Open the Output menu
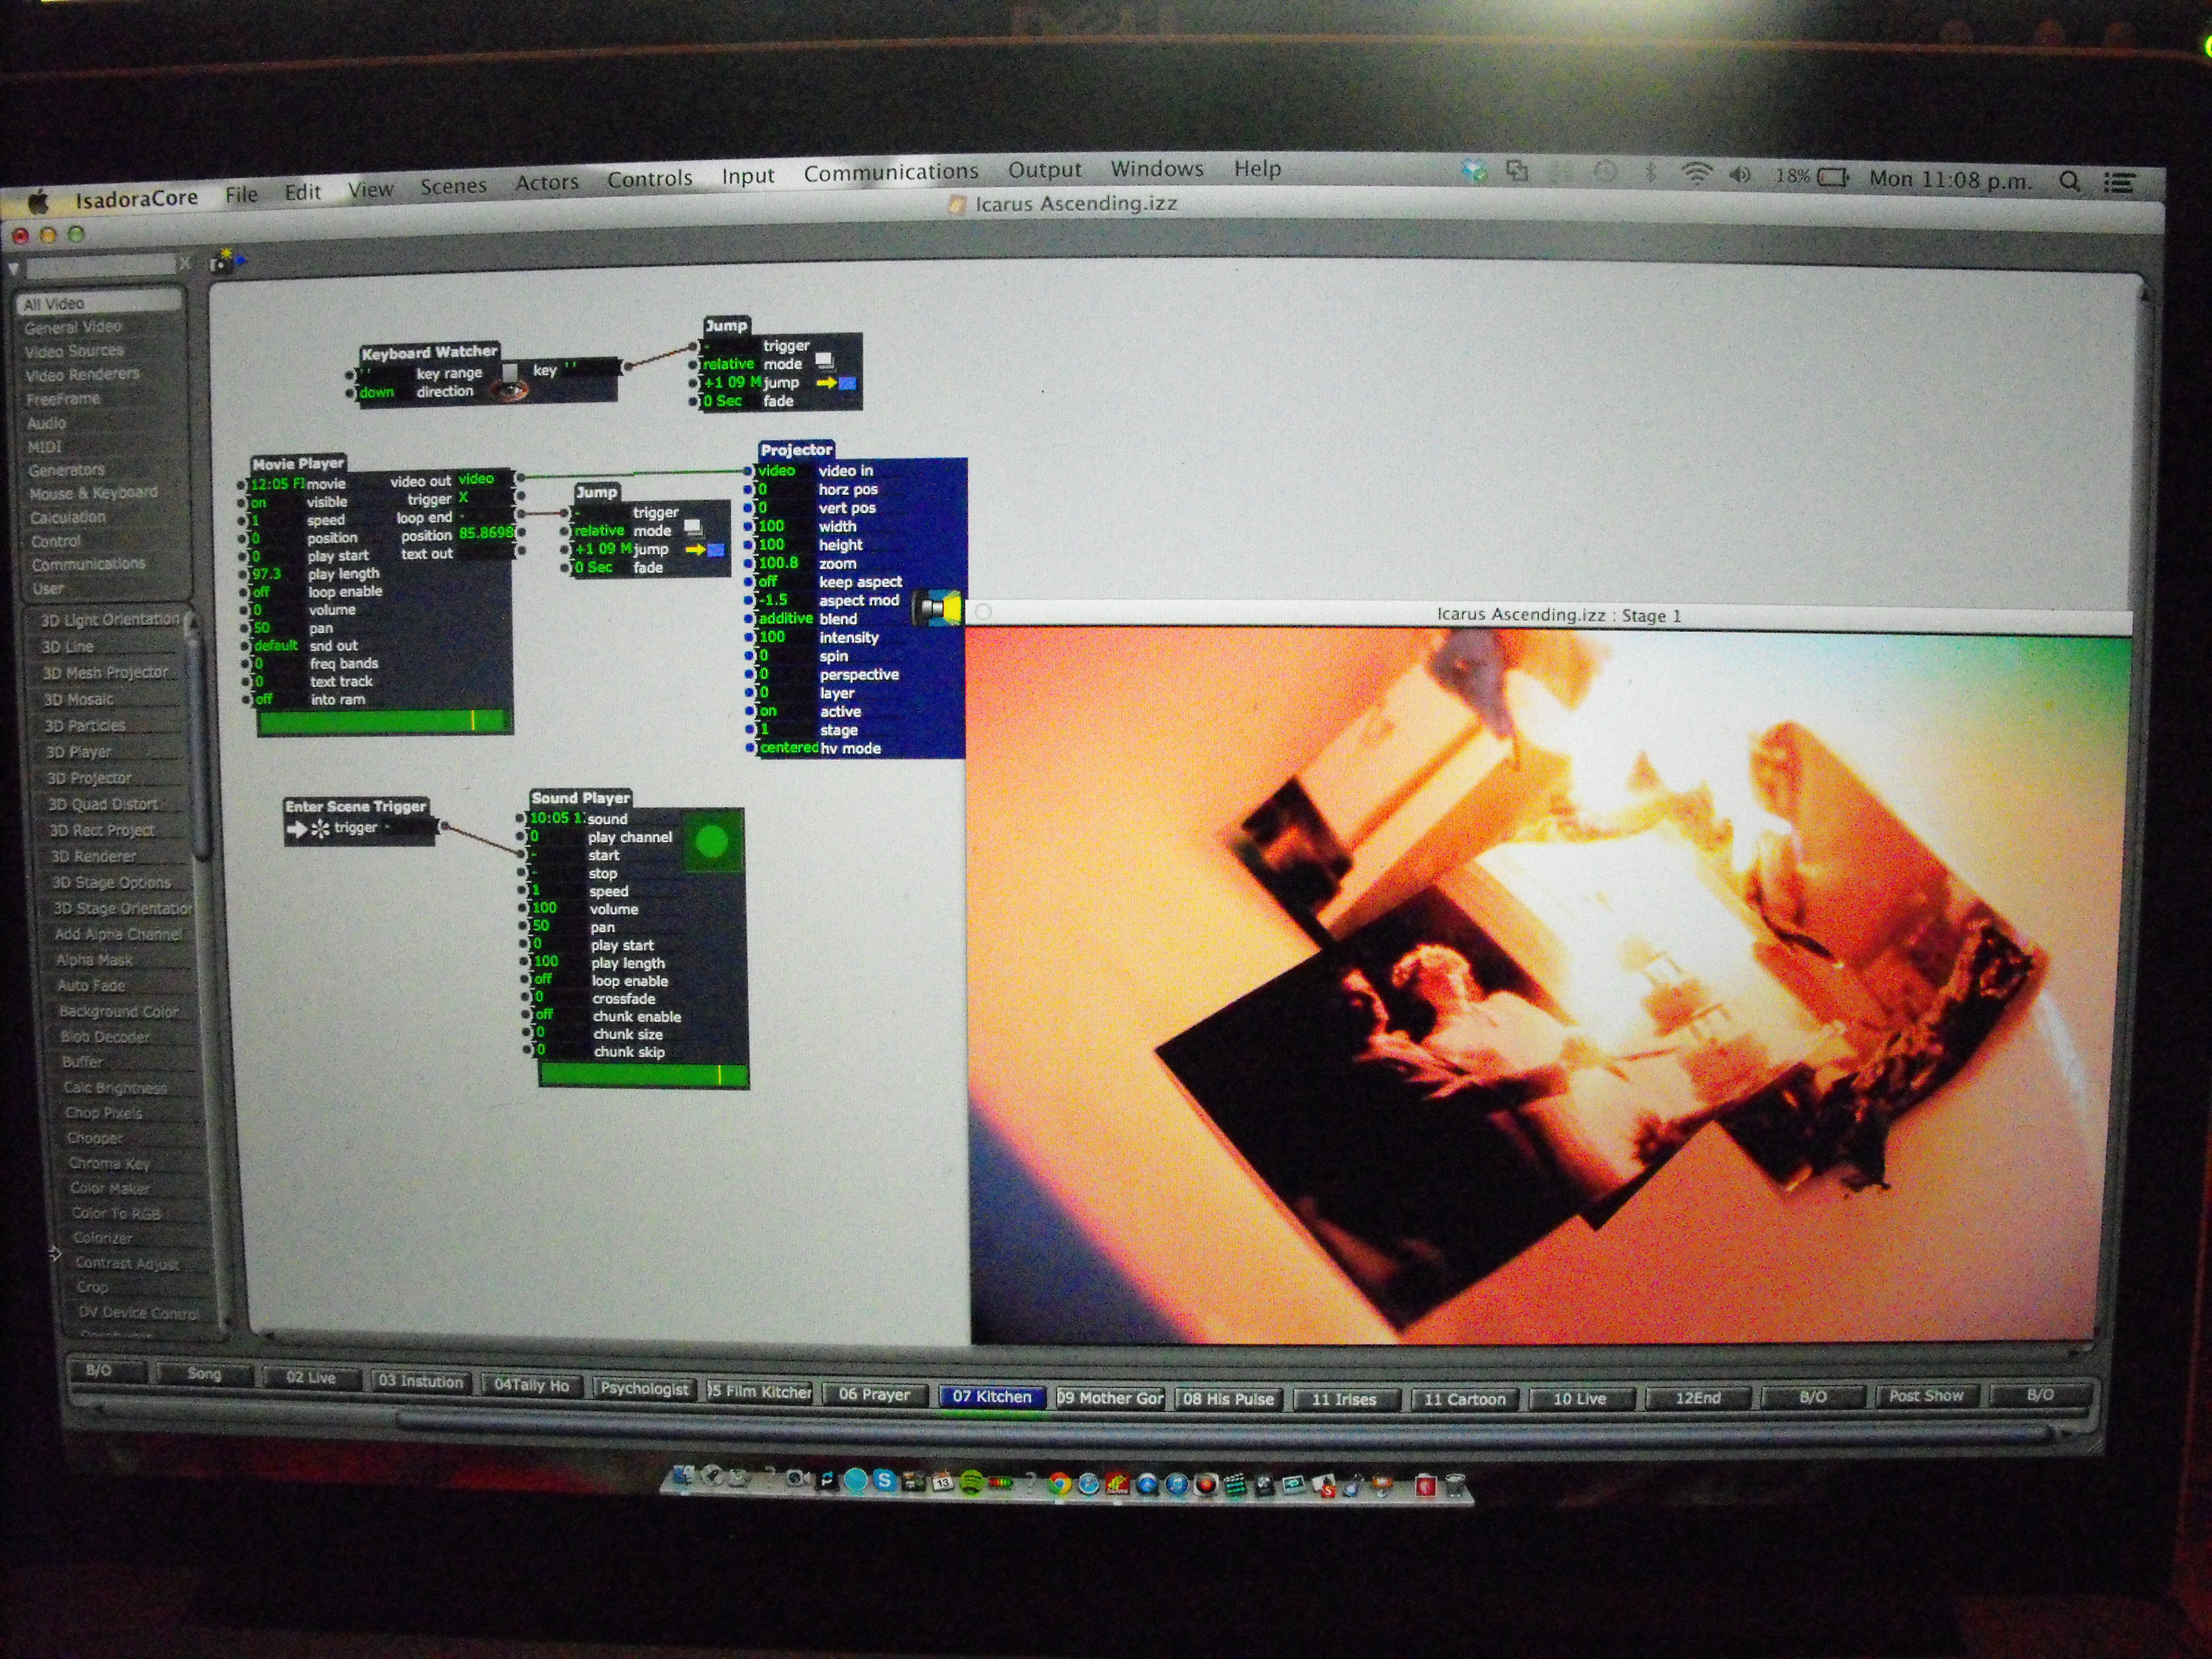2212x1659 pixels. point(1045,170)
